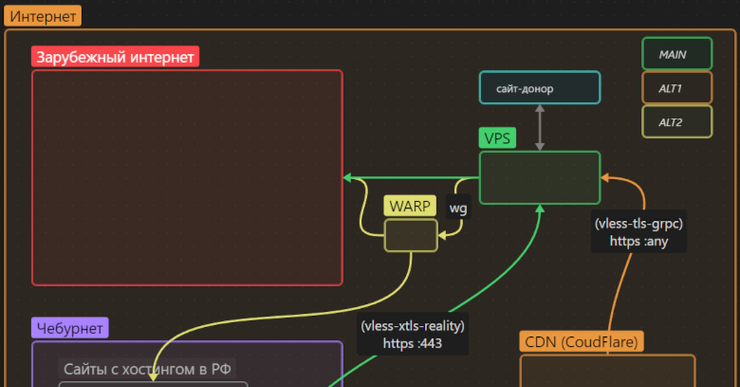Click the (vless-xtls-reality) https :443 caption
The image size is (740, 387).
tap(413, 334)
